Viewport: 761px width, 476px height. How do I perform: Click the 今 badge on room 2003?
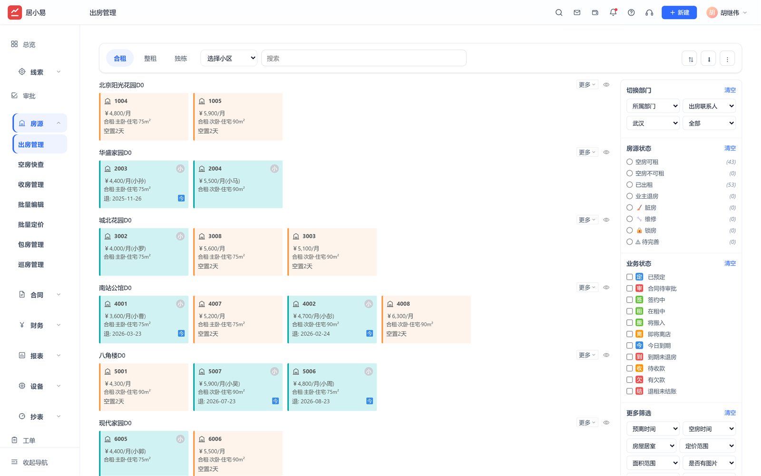tap(181, 198)
